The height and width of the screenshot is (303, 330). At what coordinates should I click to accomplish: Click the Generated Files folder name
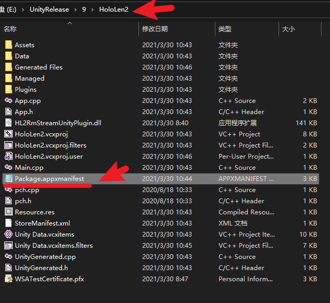click(x=39, y=67)
